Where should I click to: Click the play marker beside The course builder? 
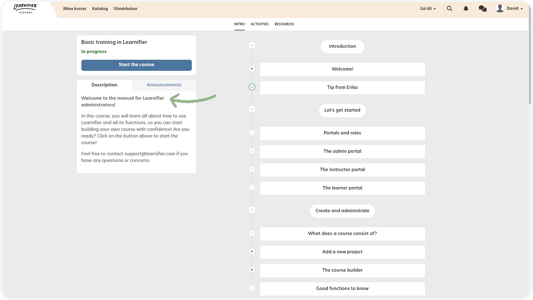tap(252, 270)
